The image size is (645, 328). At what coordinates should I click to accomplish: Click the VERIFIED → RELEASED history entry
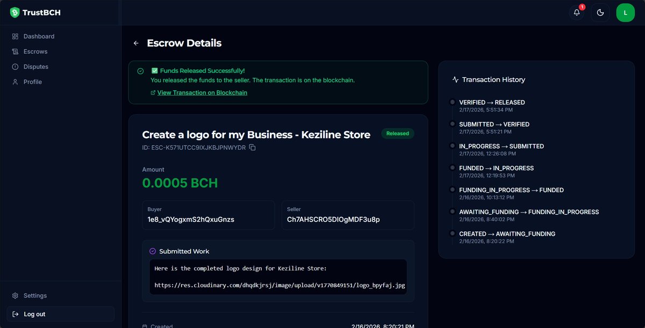(x=492, y=103)
